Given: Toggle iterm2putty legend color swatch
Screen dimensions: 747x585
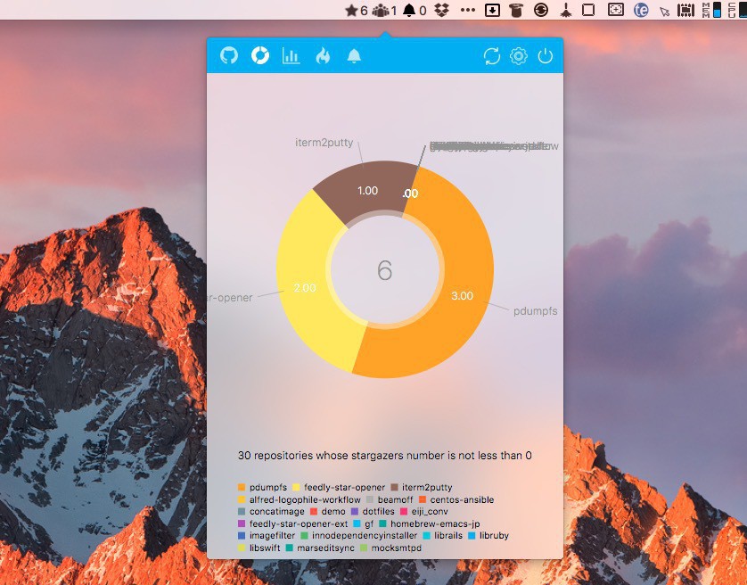Looking at the screenshot, I should 394,487.
